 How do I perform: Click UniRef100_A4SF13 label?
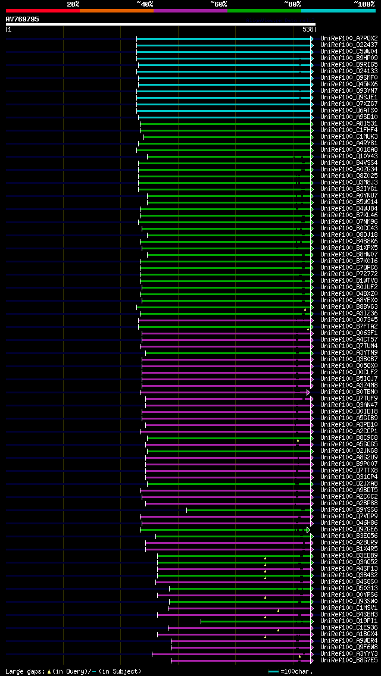point(349,569)
